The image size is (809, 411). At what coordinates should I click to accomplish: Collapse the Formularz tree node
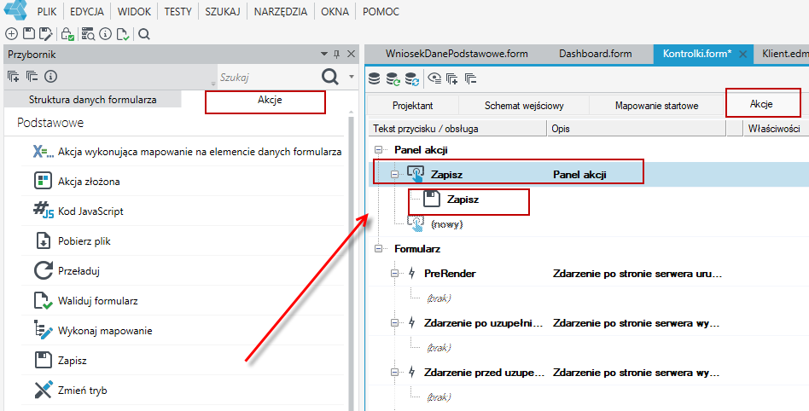pyautogui.click(x=379, y=248)
